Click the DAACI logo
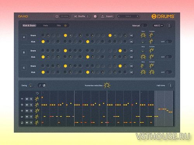Viewport: 194px width, 145px height. tap(23, 16)
